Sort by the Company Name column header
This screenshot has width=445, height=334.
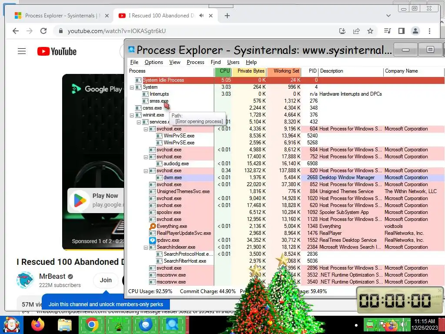pyautogui.click(x=414, y=71)
